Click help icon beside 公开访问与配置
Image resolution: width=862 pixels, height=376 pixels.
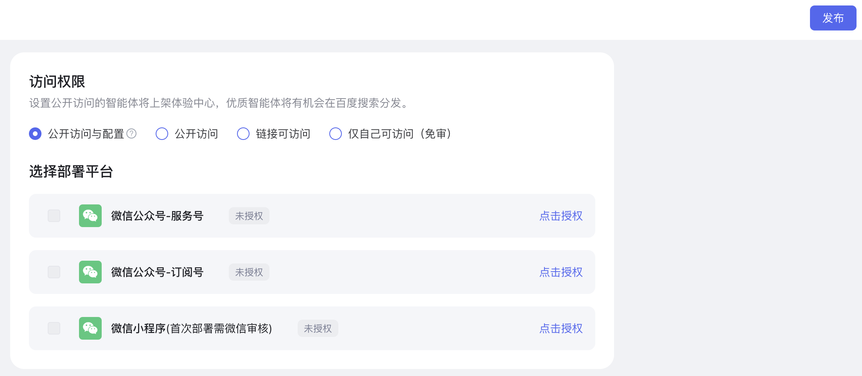tap(132, 134)
